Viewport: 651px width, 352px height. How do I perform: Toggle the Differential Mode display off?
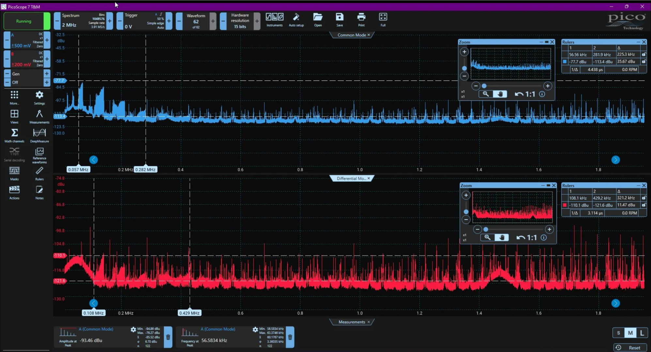click(368, 178)
